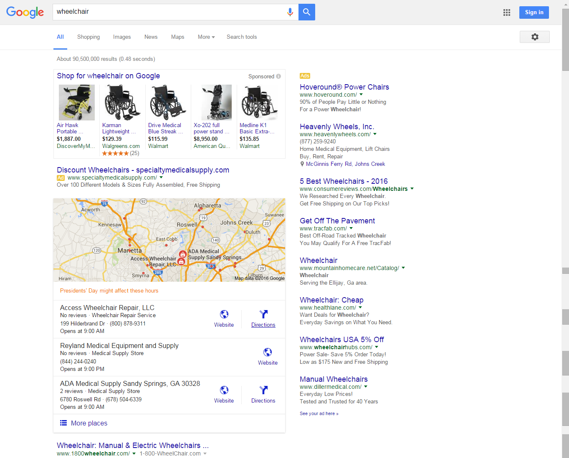Switch to the News tab
Viewport: 569px width, 458px height.
(x=151, y=37)
